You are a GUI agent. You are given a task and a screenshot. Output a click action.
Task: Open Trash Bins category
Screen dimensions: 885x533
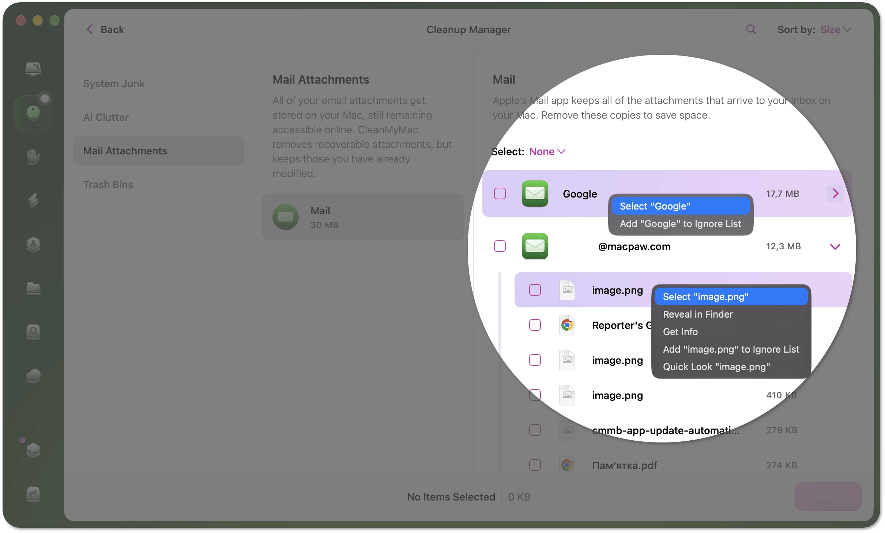click(158, 184)
